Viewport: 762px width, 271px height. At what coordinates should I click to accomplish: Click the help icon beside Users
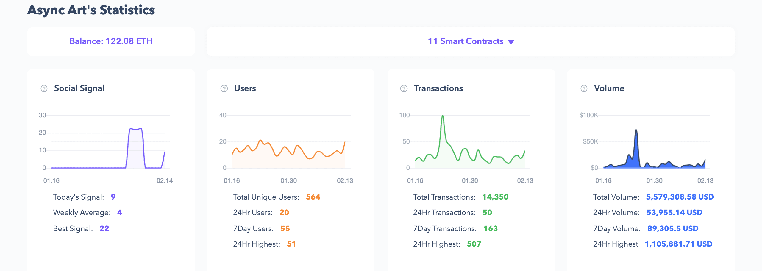coord(224,88)
